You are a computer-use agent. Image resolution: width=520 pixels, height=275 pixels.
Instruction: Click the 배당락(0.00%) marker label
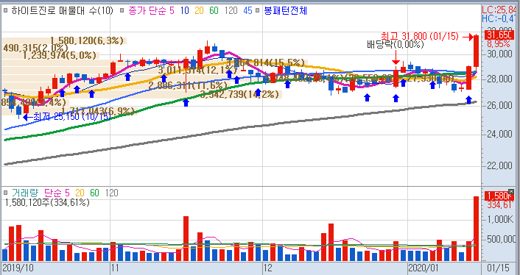coord(395,44)
